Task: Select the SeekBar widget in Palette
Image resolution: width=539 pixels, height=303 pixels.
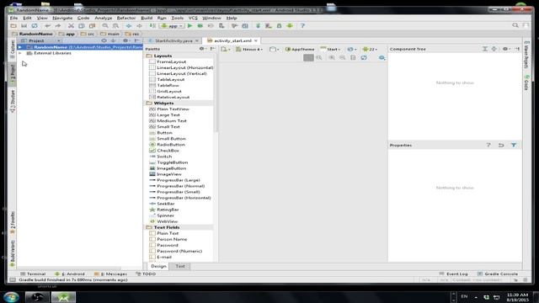Action: coord(165,204)
